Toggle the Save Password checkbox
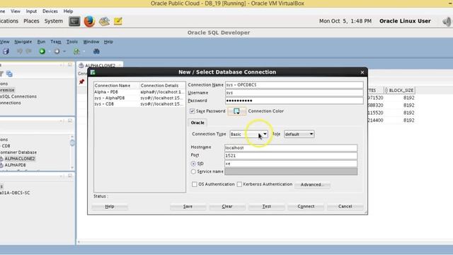Image resolution: width=453 pixels, height=255 pixels. coord(192,111)
